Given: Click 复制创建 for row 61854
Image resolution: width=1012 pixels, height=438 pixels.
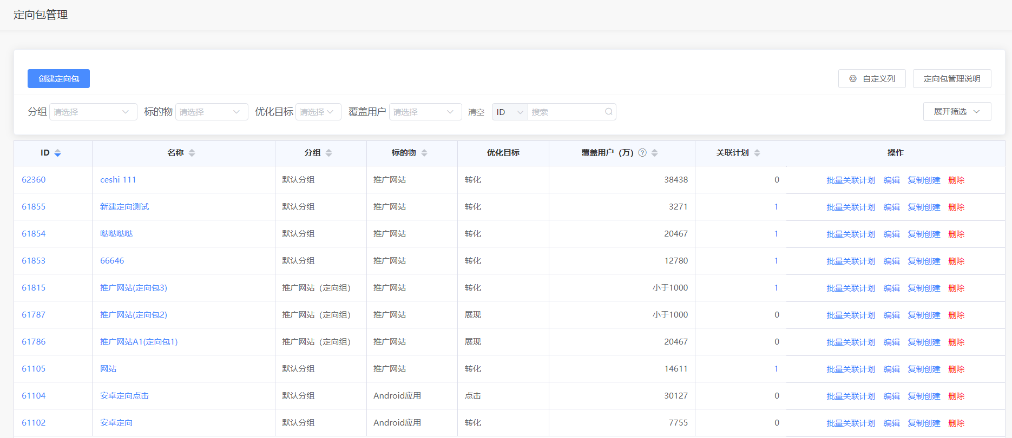Looking at the screenshot, I should coord(924,234).
